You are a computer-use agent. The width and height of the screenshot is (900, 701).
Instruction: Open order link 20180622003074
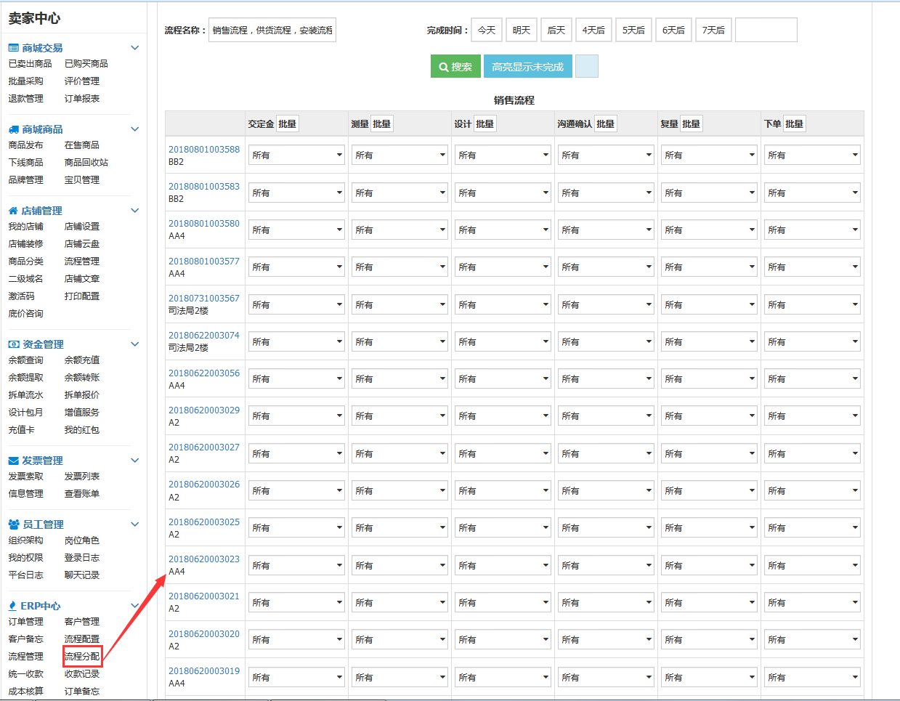(x=204, y=336)
